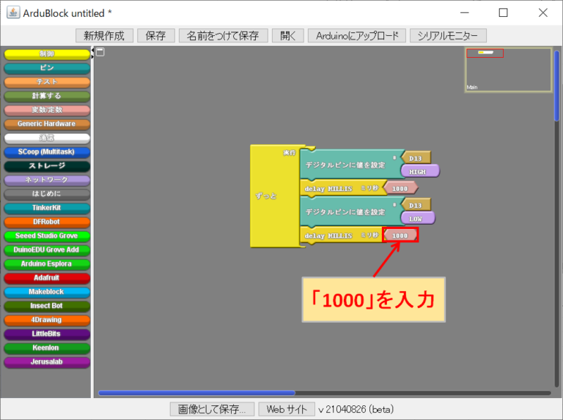The image size is (563, 420).
Task: Open the TinkerKit block drawer
Action: (47, 208)
